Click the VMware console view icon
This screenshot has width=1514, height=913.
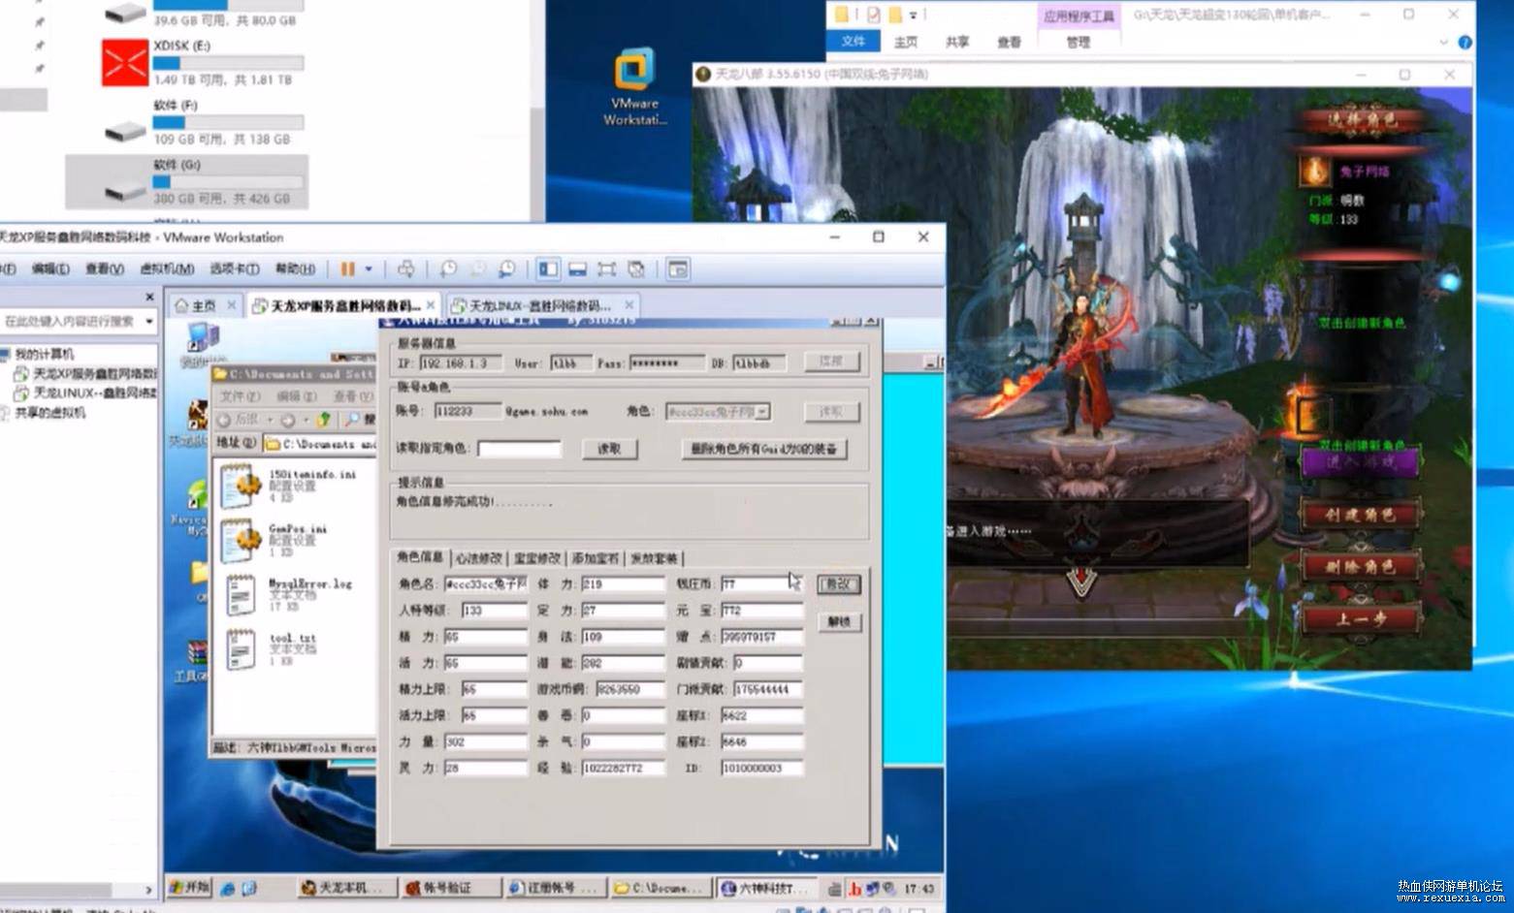tap(678, 268)
